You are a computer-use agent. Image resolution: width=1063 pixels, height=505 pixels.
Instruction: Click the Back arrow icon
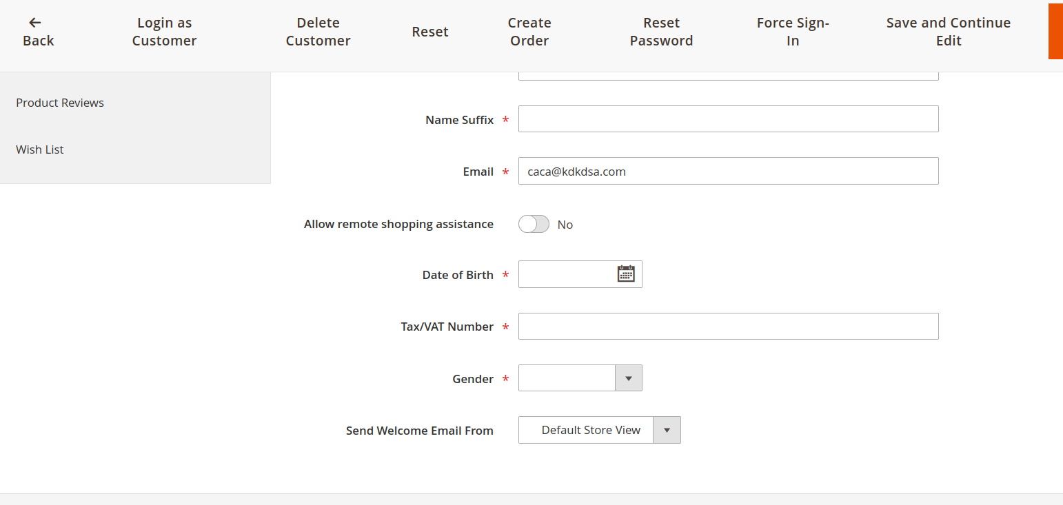click(34, 23)
